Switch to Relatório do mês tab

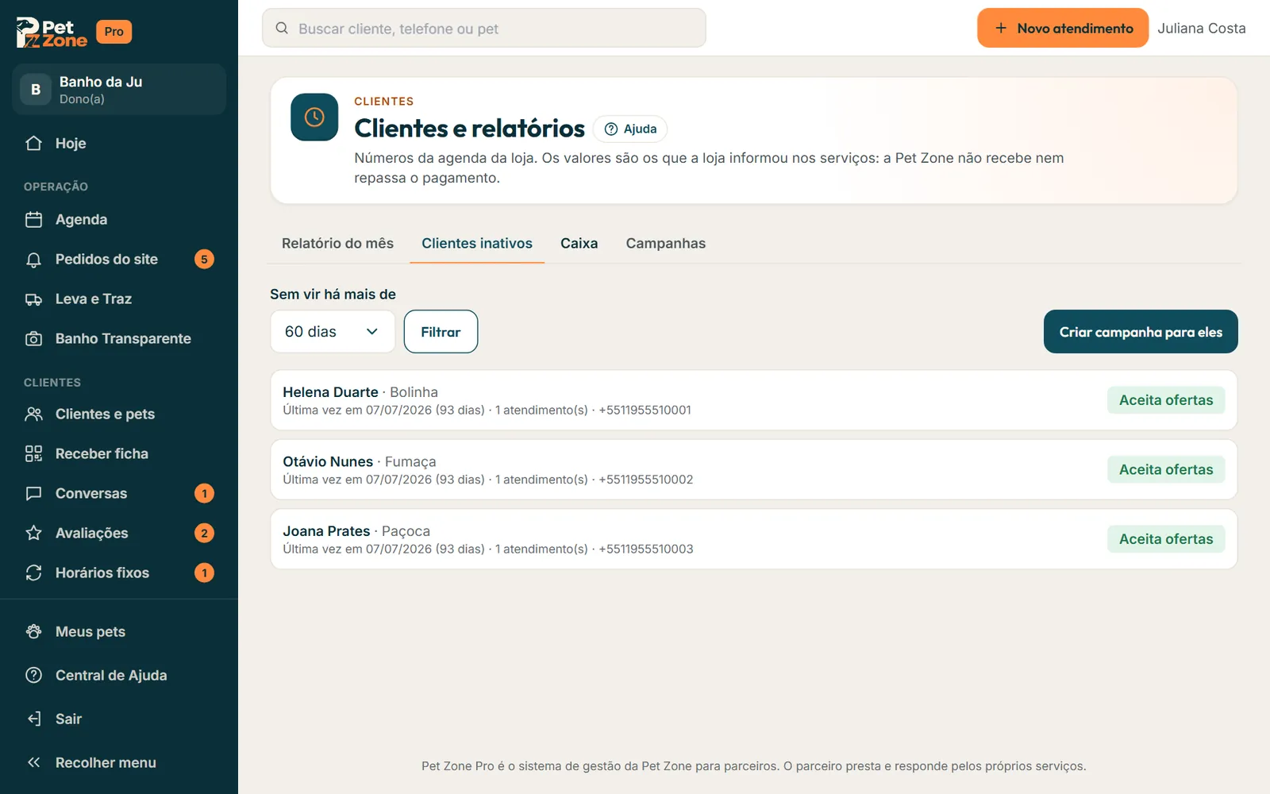337,243
